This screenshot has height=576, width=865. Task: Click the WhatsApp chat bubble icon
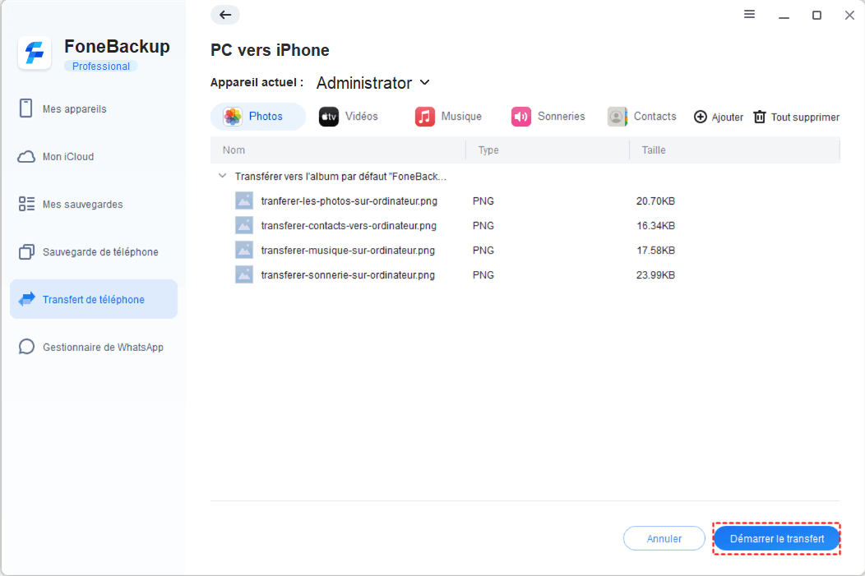tap(26, 347)
